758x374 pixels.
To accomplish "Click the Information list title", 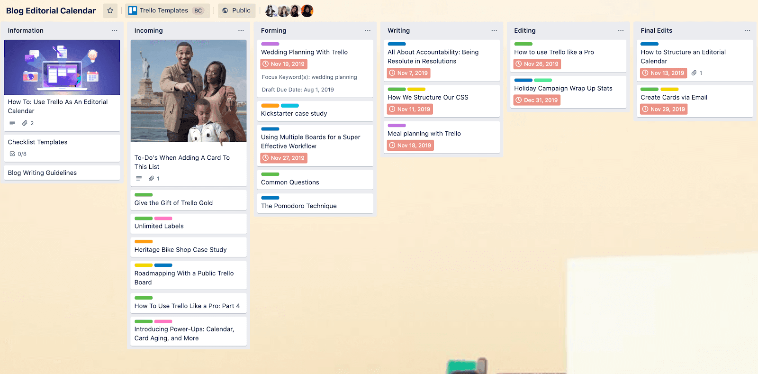I will [26, 30].
